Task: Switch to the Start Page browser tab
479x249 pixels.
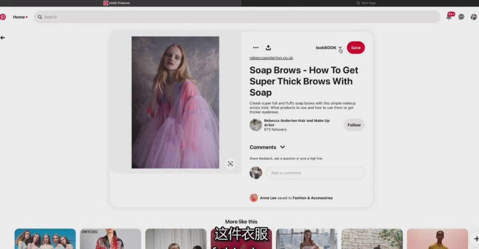Action: (x=366, y=3)
